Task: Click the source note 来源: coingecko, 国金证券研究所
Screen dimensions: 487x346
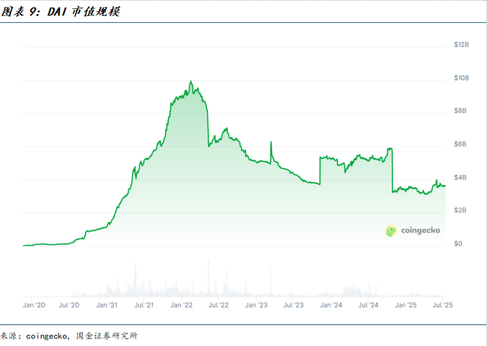Action: [69, 336]
